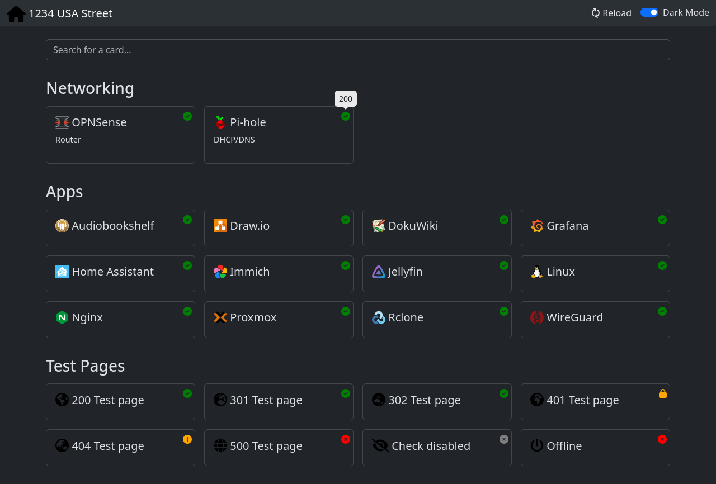The height and width of the screenshot is (484, 716).
Task: Click the power icon on Offline card
Action: click(537, 445)
